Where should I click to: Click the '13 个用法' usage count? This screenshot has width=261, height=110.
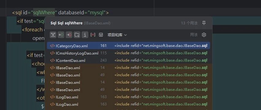(189, 23)
